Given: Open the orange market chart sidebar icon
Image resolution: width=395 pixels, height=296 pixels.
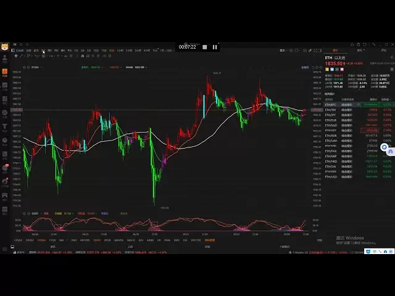Looking at the screenshot, I should point(5,72).
